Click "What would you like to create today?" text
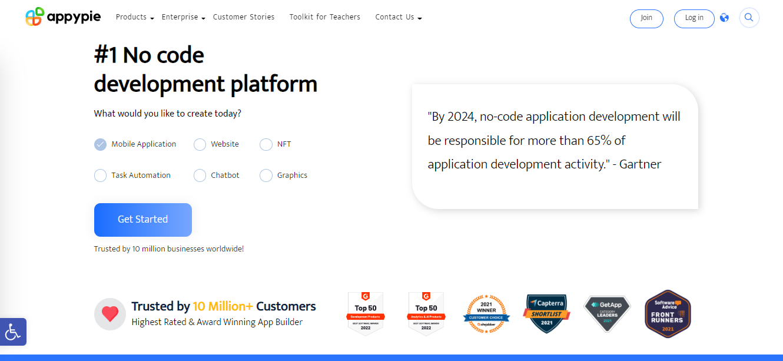 (x=168, y=114)
